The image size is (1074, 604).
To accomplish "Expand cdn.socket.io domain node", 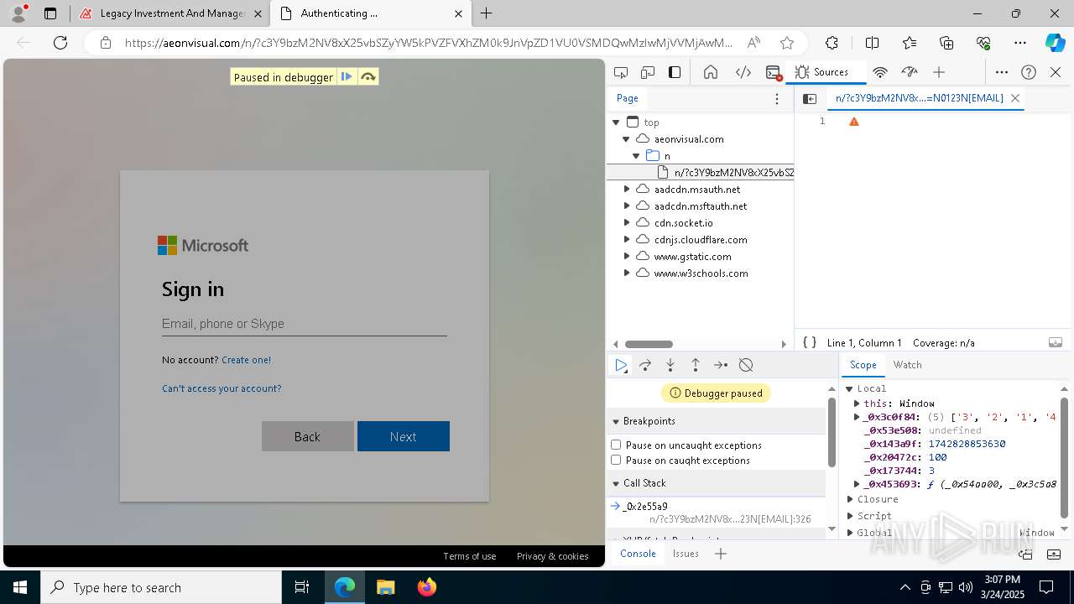I will point(626,223).
